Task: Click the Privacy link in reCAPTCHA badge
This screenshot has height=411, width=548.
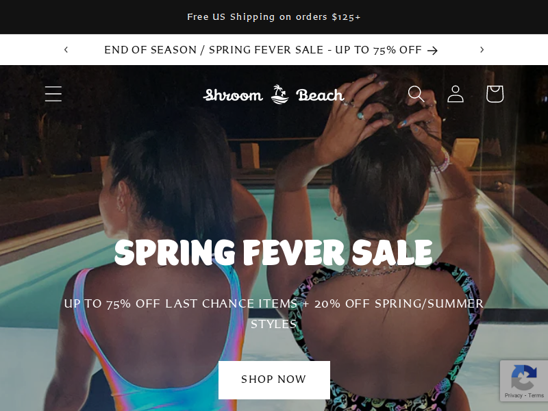Action: click(513, 395)
